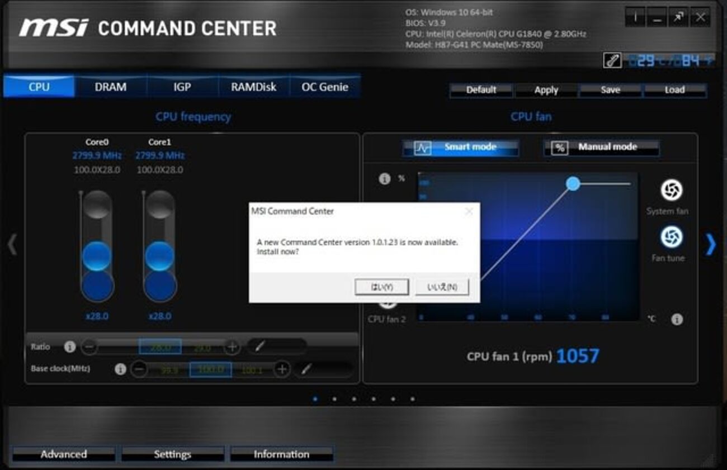Show info for the percent axis

tap(384, 179)
